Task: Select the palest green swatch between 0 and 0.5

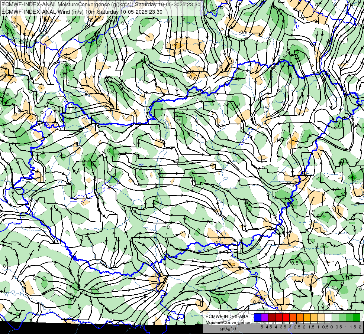Action: coord(335,318)
